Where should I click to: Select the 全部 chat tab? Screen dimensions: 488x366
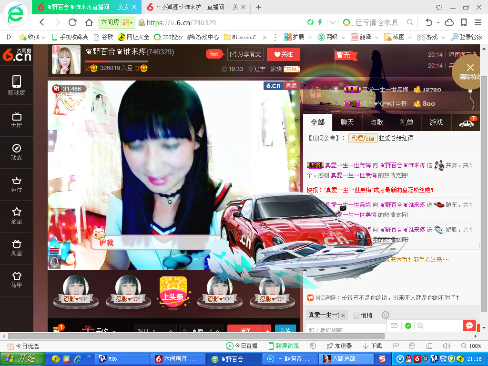click(x=317, y=122)
